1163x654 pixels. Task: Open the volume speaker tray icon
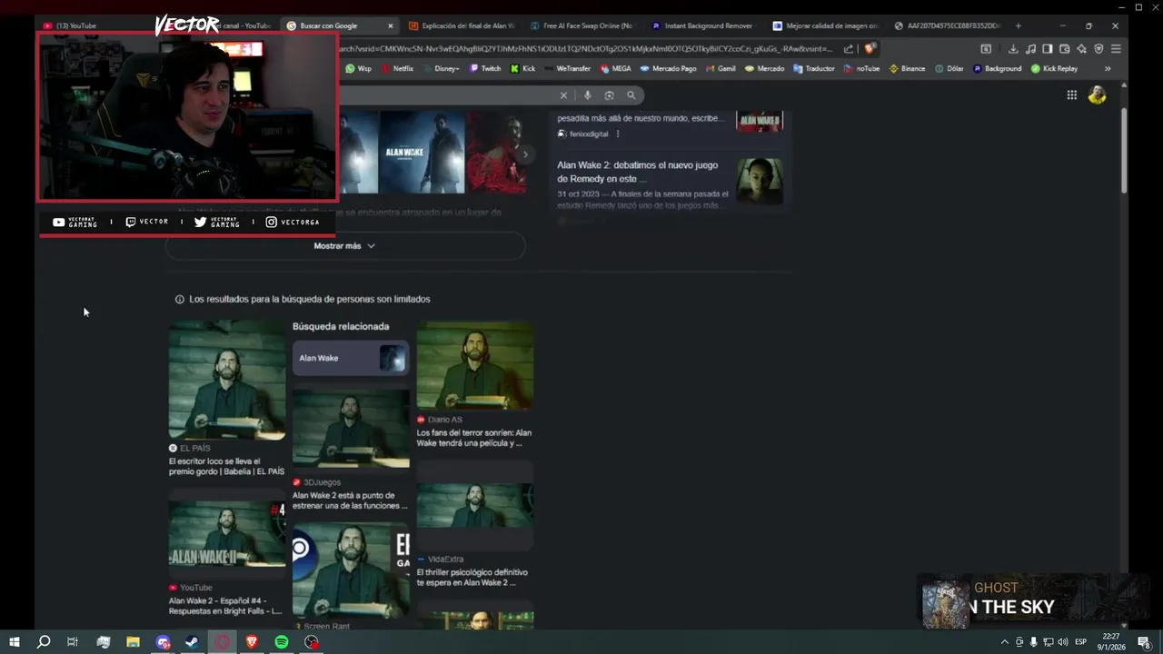pos(1063,642)
